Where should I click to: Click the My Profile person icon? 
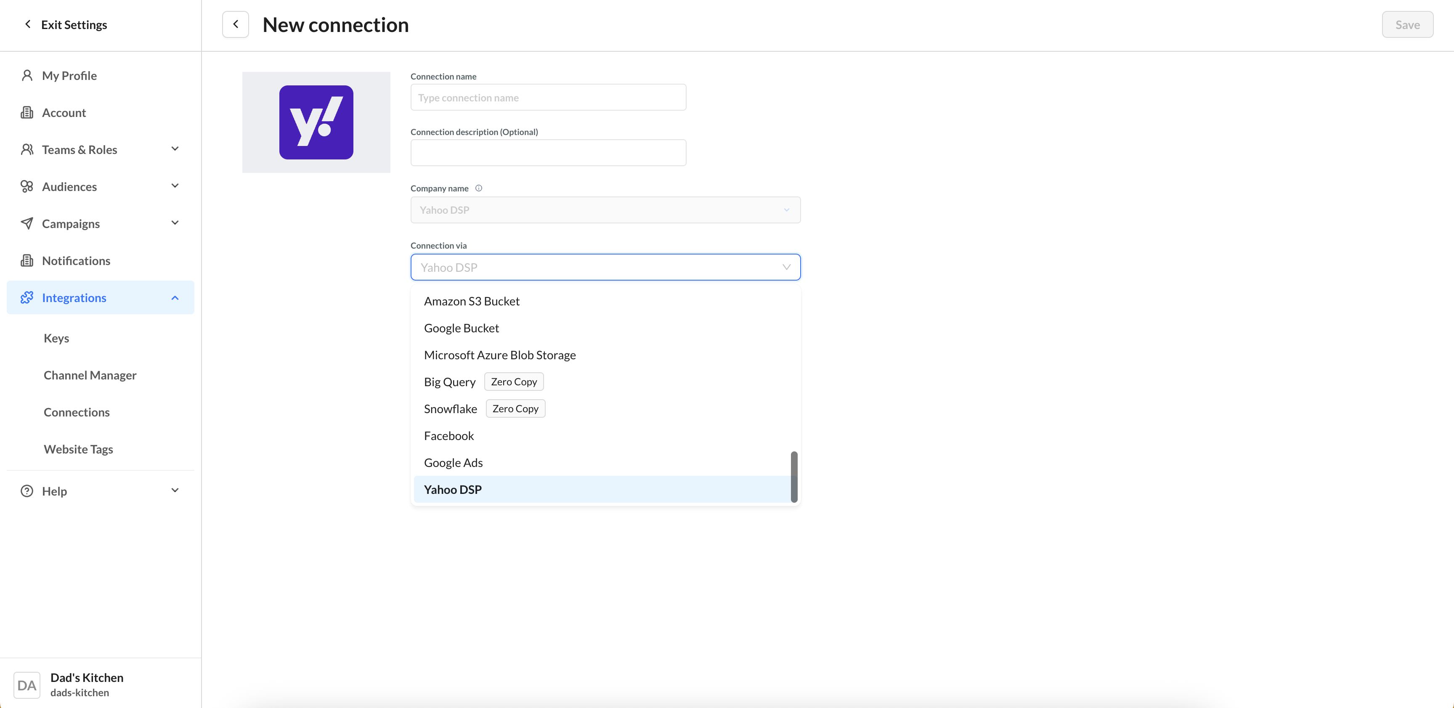pyautogui.click(x=27, y=75)
